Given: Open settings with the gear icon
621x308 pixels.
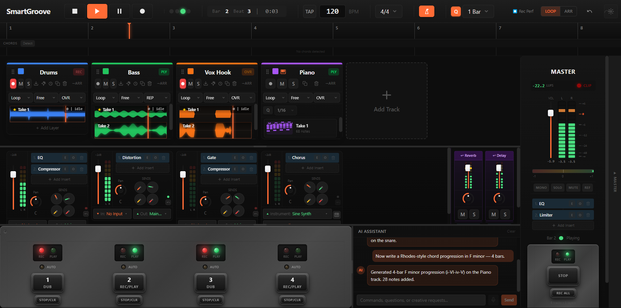Looking at the screenshot, I should (611, 11).
